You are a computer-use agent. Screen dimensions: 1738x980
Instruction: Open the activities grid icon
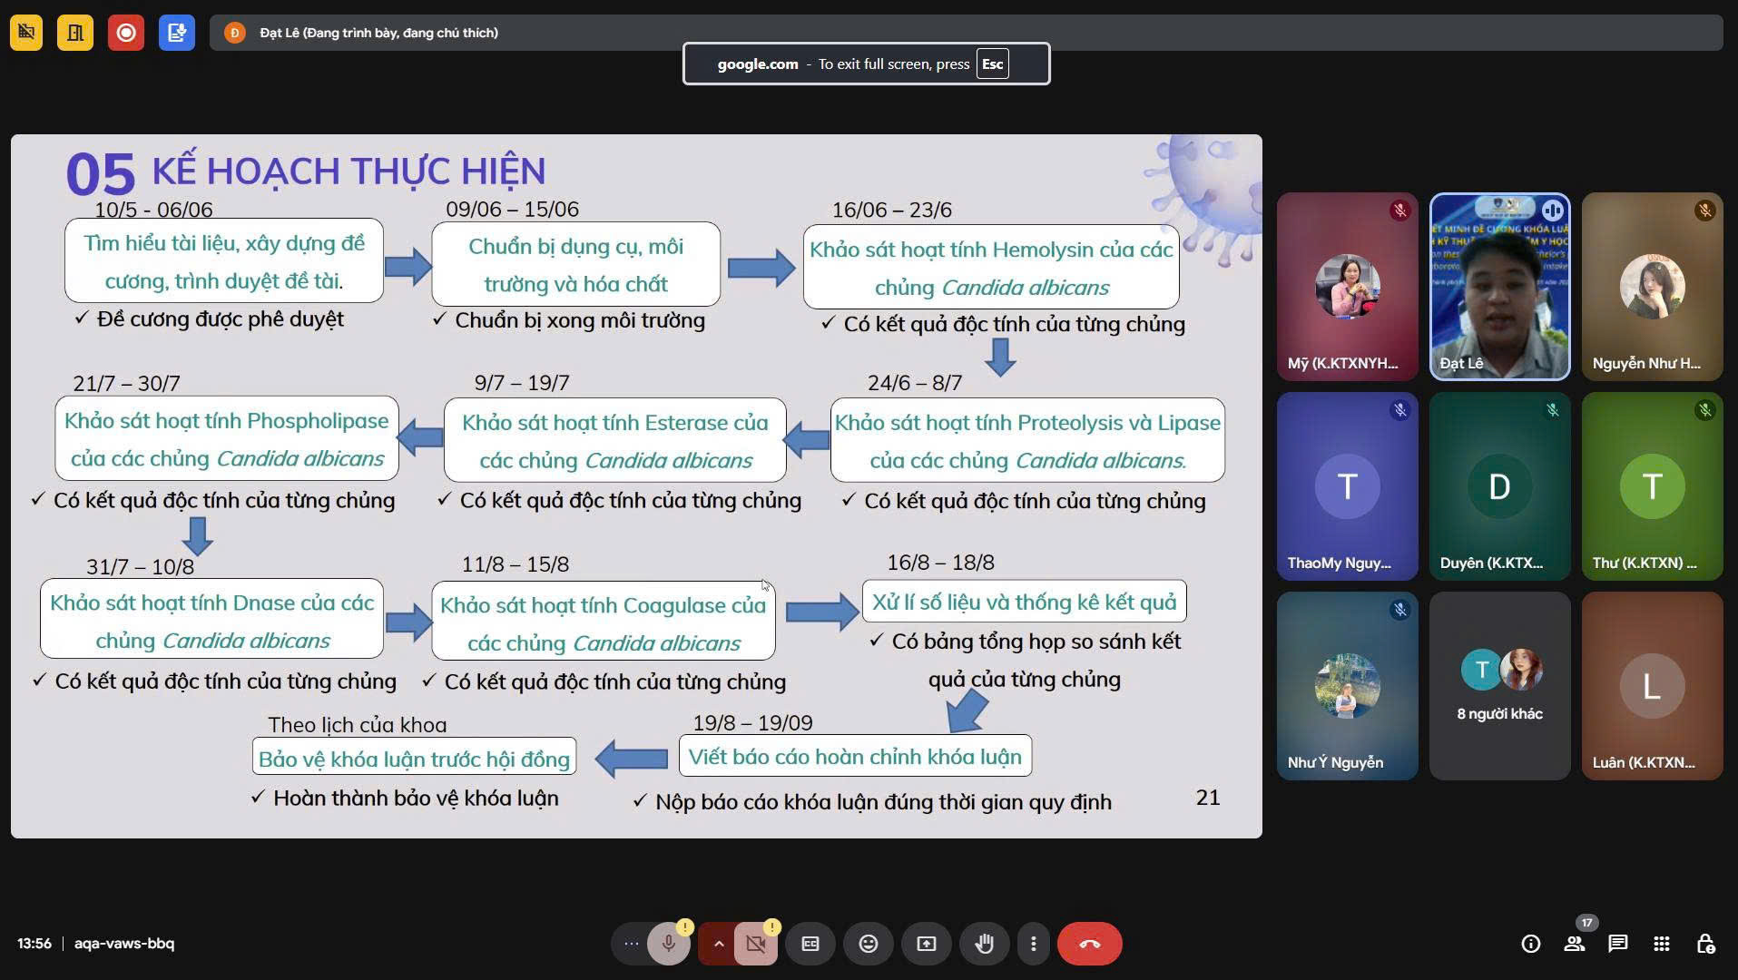coord(1661,944)
